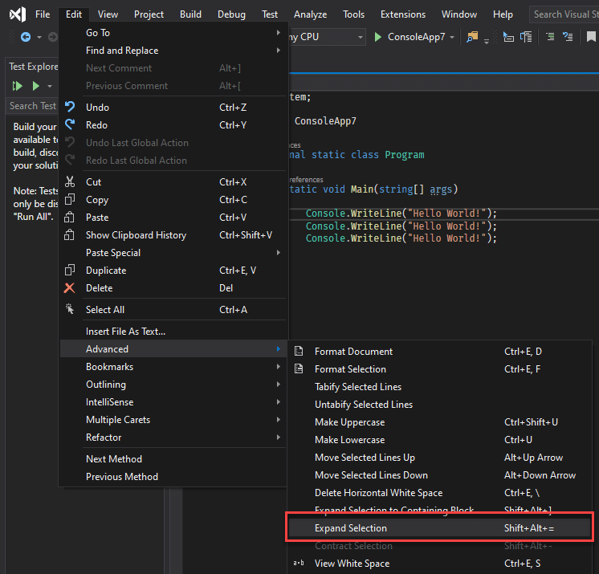Click Run All Tests icon in Test Explorer
Viewport: 599px width, 574px height.
click(x=18, y=86)
